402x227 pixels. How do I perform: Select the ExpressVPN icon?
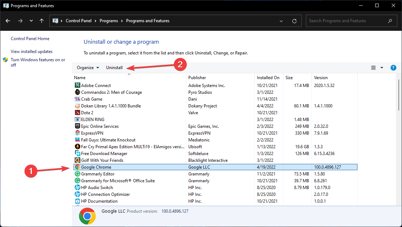click(x=78, y=133)
